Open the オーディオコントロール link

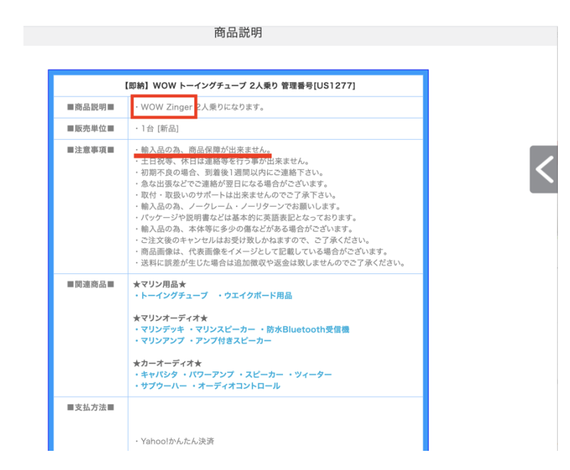pos(239,386)
